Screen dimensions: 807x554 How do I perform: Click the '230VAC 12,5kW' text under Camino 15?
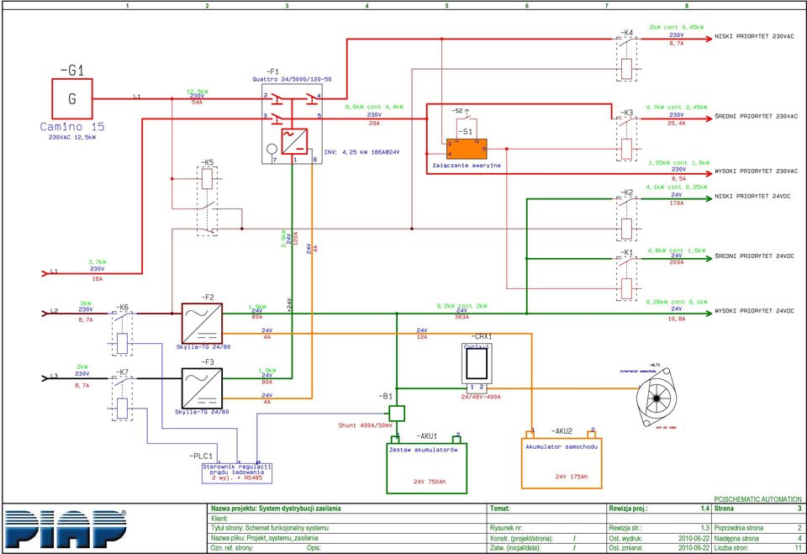[x=72, y=138]
